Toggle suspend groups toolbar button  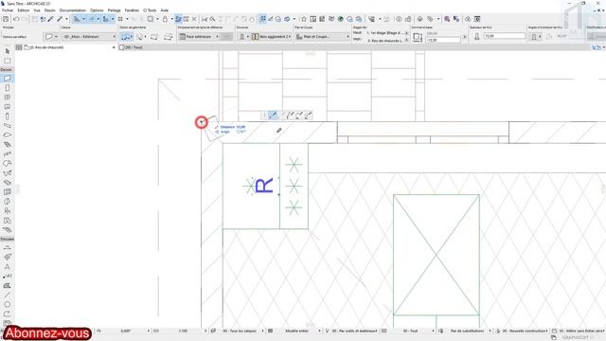click(262, 19)
